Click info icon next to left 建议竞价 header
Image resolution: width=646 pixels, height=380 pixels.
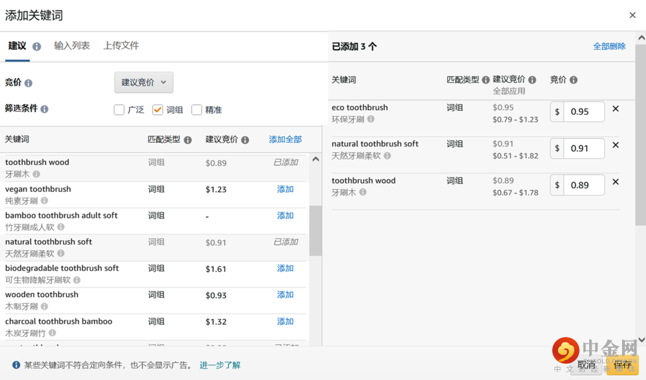pyautogui.click(x=245, y=140)
